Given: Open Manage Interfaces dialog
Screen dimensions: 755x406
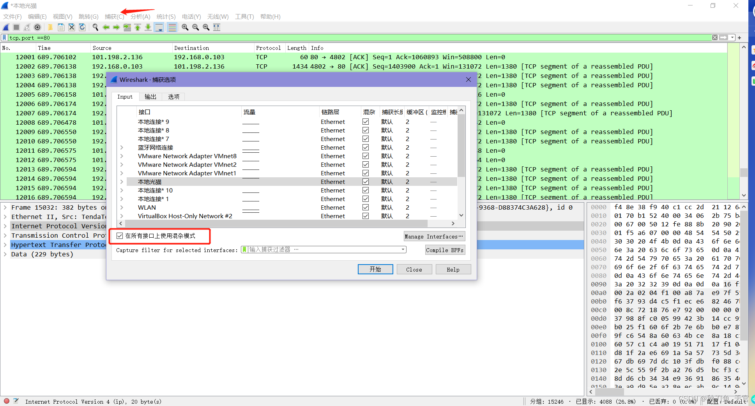Looking at the screenshot, I should click(x=434, y=236).
